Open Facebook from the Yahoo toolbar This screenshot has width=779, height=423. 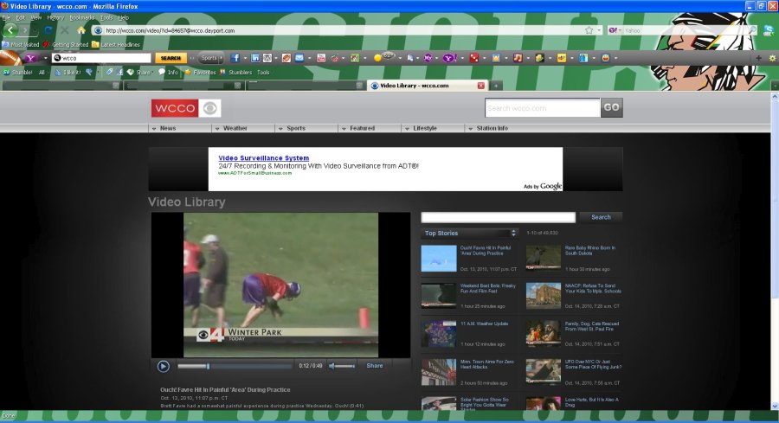[x=235, y=58]
